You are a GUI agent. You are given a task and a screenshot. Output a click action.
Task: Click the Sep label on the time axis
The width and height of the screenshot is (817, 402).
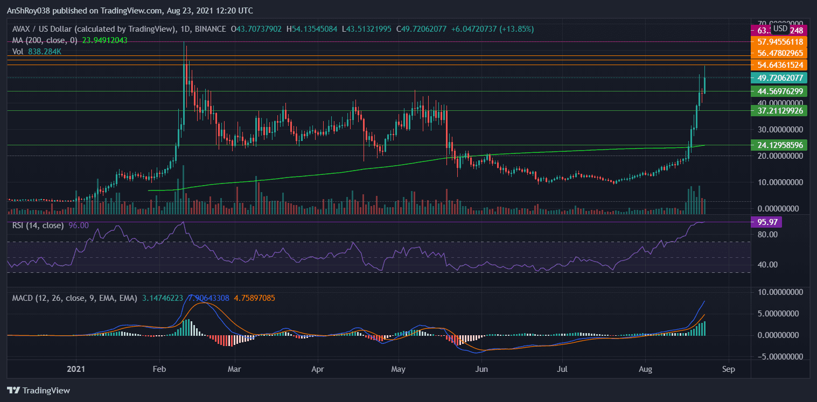pos(729,369)
